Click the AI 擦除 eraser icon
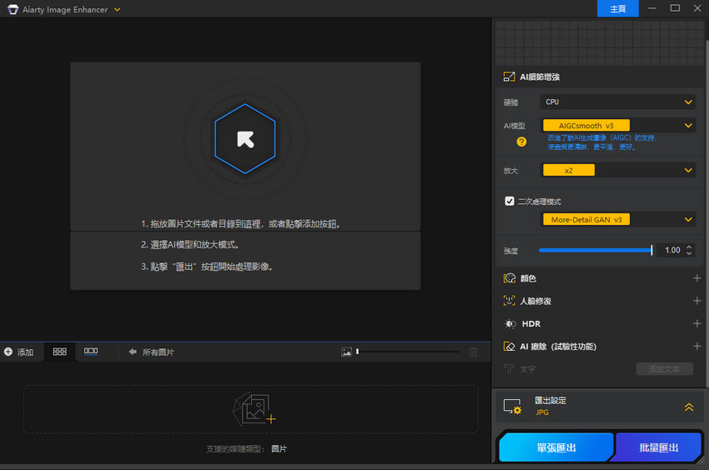This screenshot has height=470, width=709. click(x=509, y=346)
